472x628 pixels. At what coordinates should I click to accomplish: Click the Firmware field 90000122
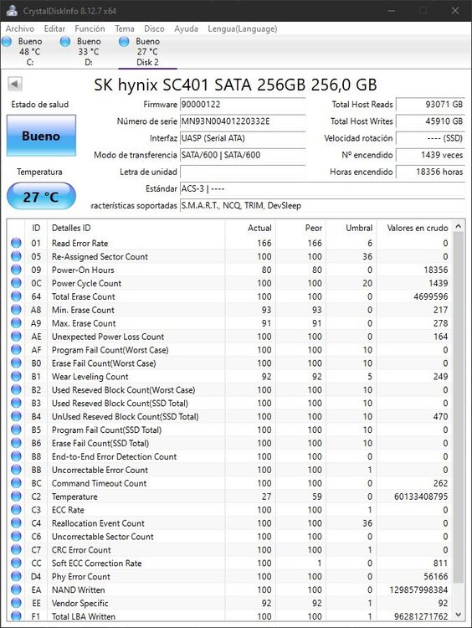click(243, 105)
